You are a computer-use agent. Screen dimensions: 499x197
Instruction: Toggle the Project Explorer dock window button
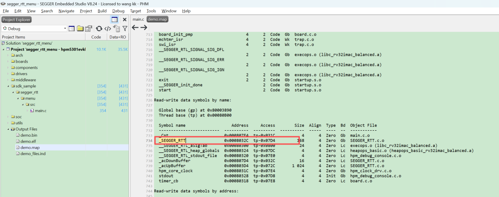(x=114, y=19)
